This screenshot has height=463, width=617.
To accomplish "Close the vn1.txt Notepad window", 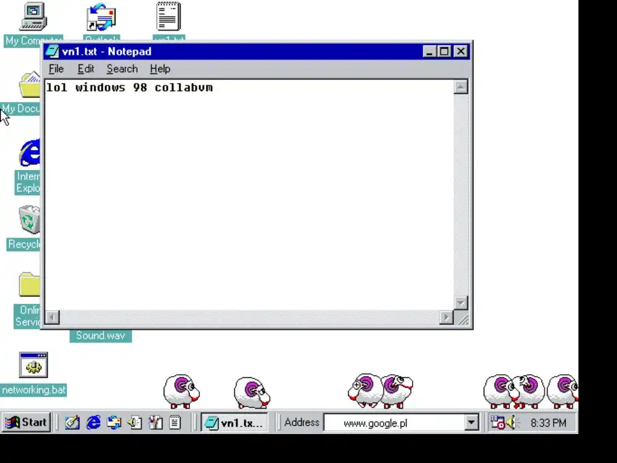I will pos(461,52).
